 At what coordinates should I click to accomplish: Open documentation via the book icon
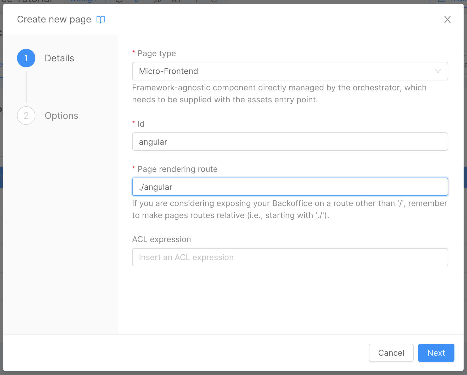pos(101,19)
